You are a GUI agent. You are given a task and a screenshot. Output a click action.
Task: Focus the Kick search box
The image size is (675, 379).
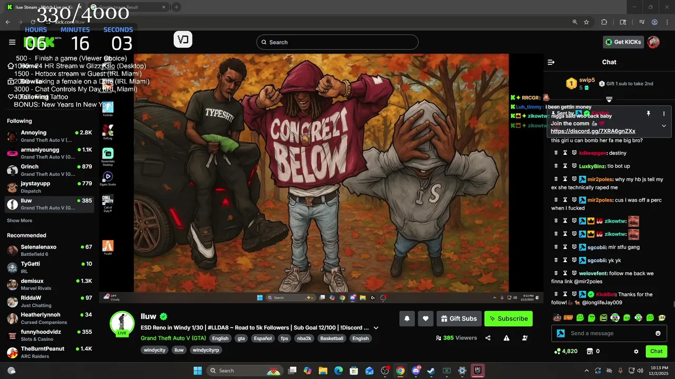337,42
